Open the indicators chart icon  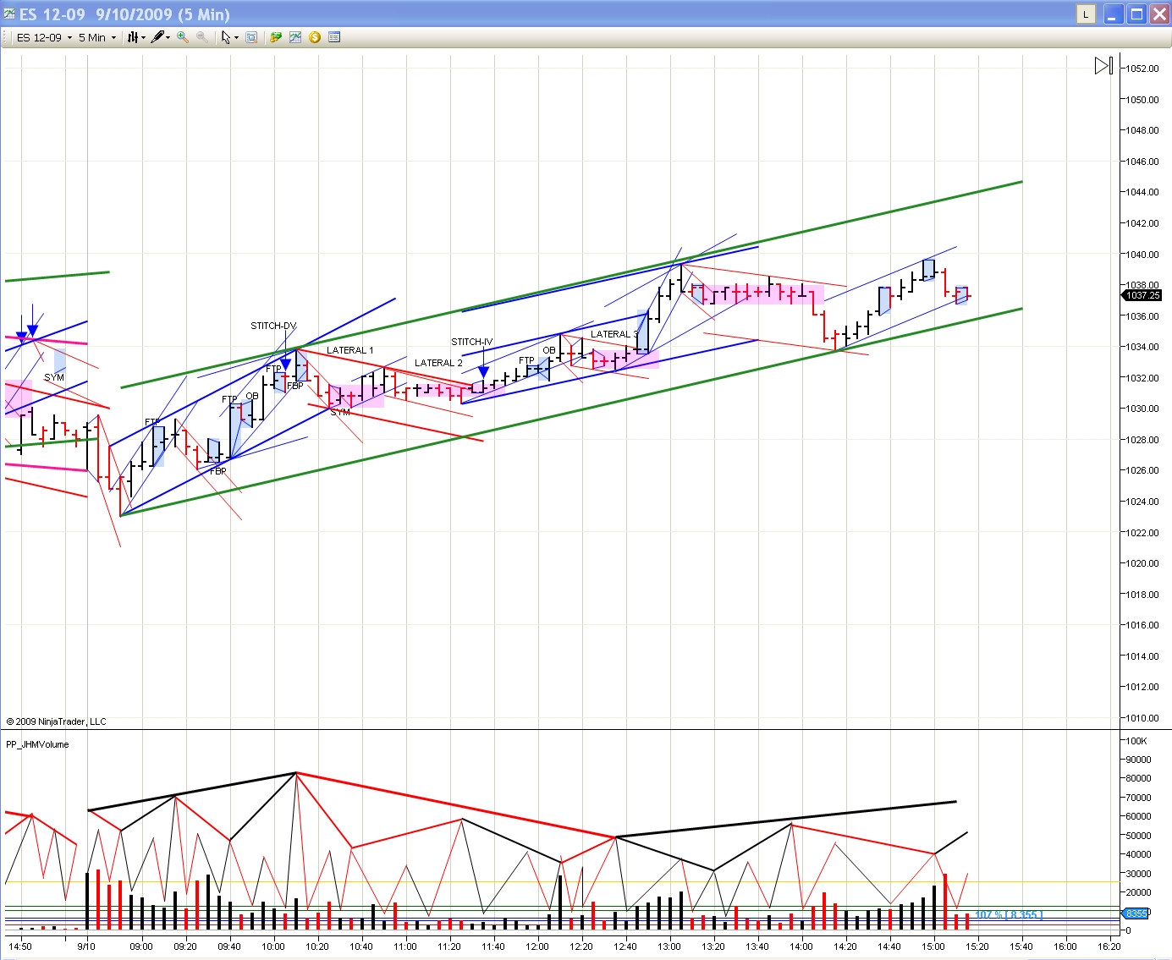point(295,38)
